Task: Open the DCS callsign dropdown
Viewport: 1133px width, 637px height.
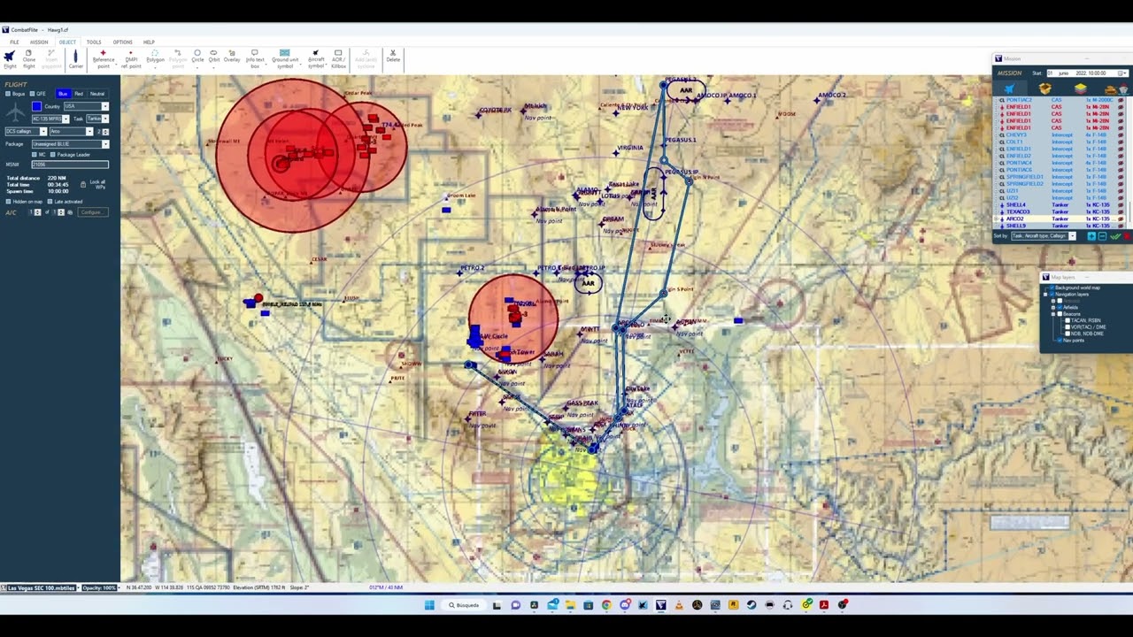Action: (26, 131)
